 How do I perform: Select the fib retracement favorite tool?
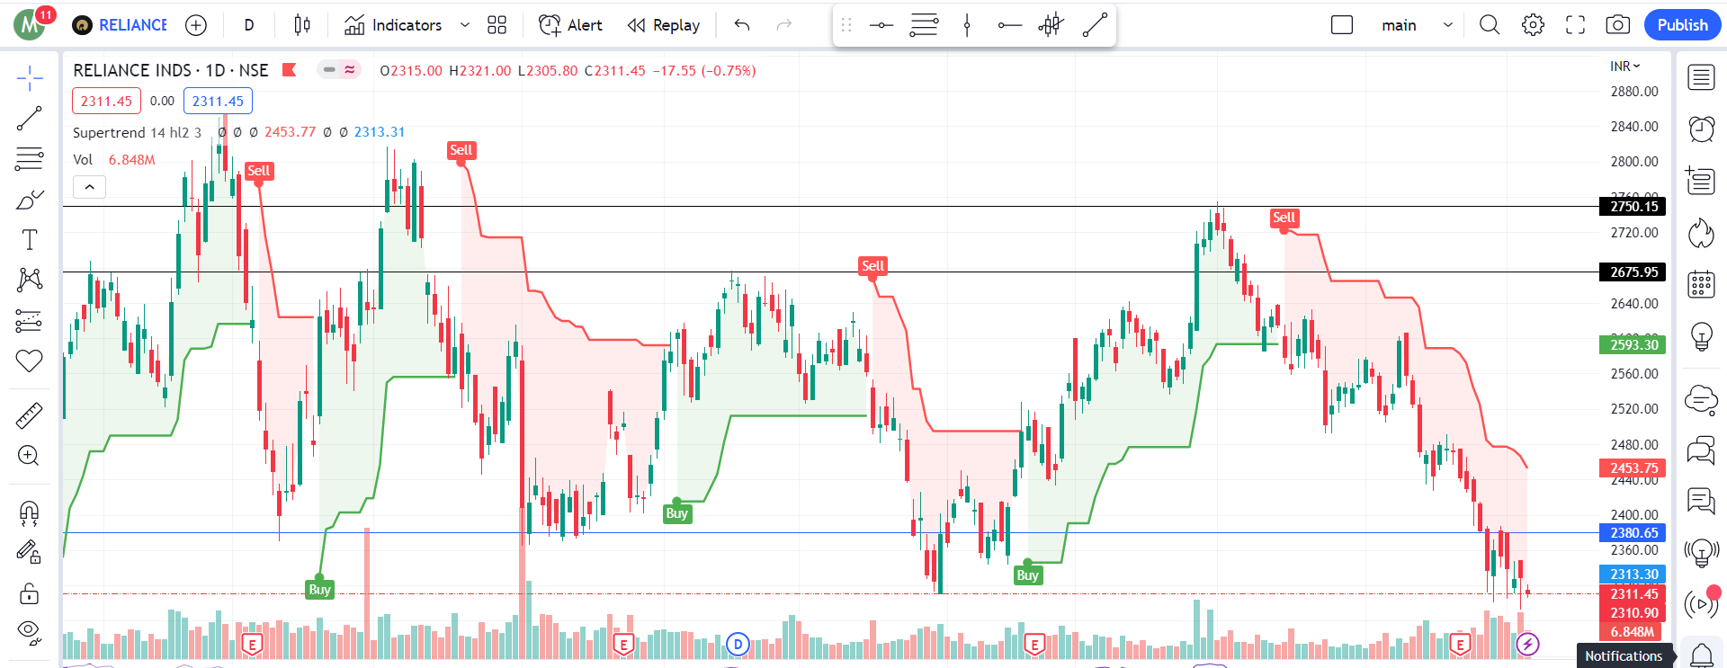[924, 25]
